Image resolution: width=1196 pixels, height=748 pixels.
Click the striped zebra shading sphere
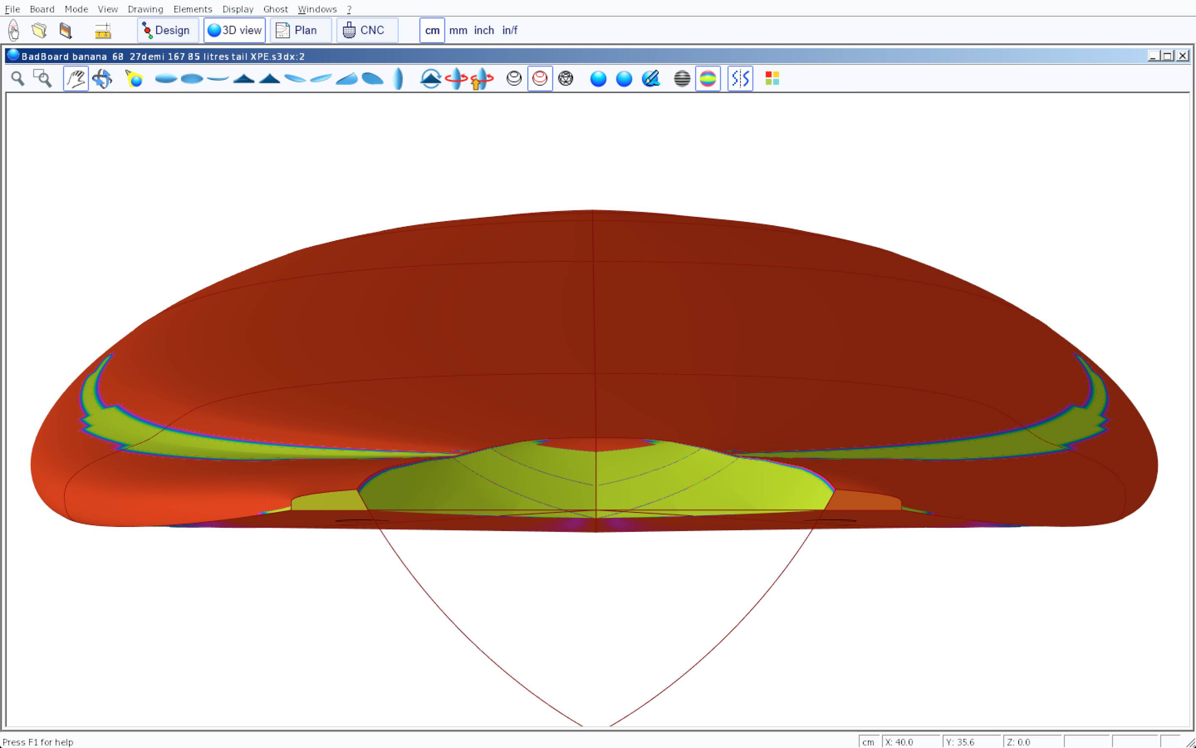(x=682, y=79)
